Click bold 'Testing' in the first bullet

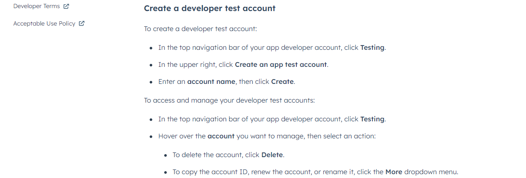tap(372, 48)
